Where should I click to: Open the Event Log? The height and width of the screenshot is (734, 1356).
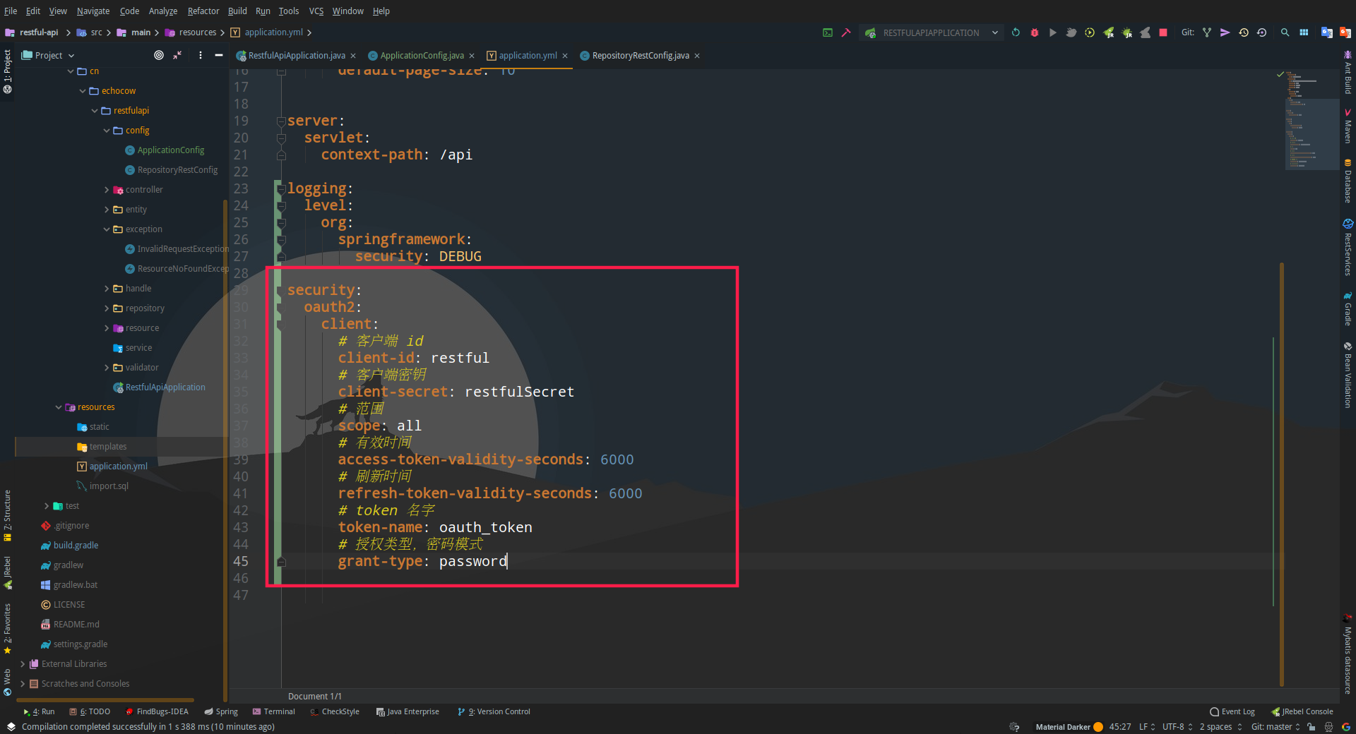[1232, 711]
